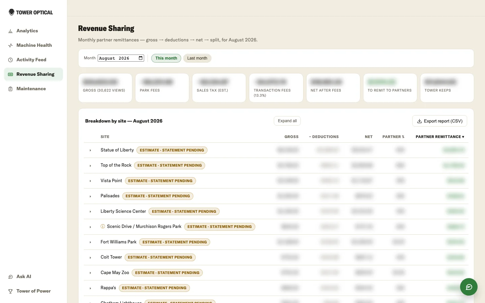The width and height of the screenshot is (485, 303).
Task: Click Breakdown by site — August 2026 title
Action: (x=124, y=121)
